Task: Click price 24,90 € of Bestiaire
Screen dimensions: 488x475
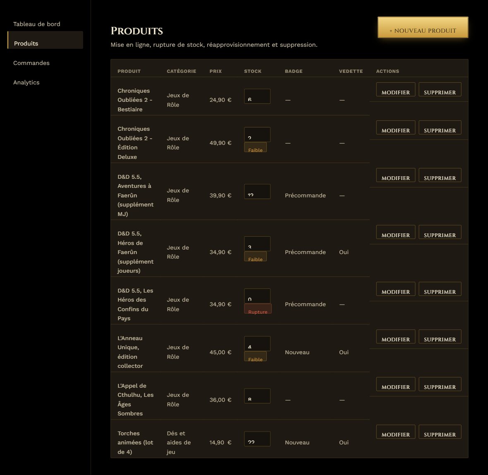Action: click(x=220, y=100)
